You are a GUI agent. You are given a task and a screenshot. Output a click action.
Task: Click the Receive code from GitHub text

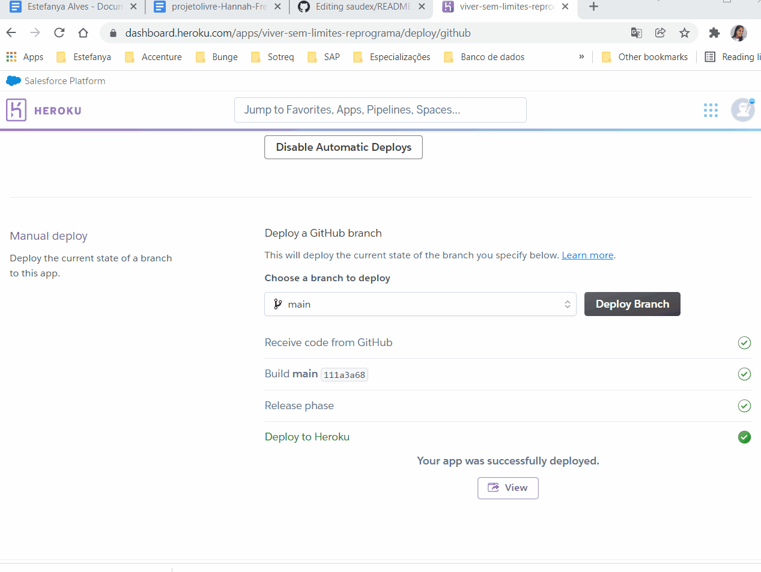click(329, 342)
